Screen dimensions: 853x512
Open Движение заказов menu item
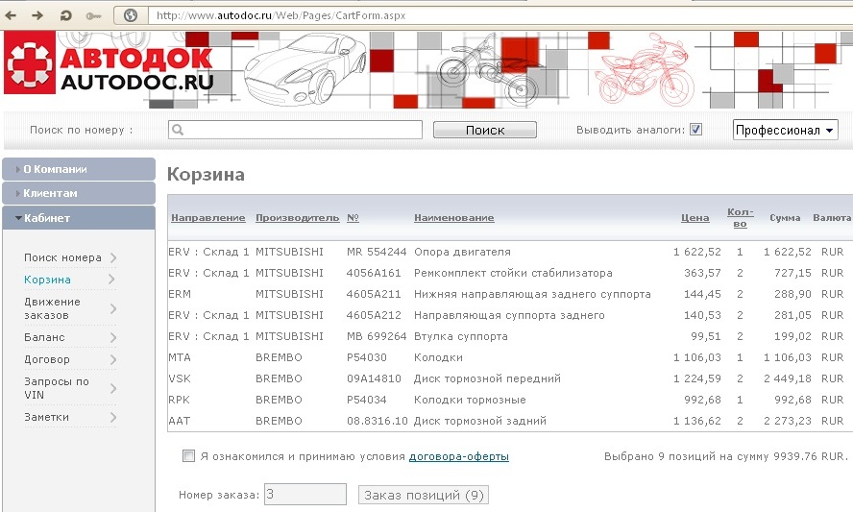[53, 308]
